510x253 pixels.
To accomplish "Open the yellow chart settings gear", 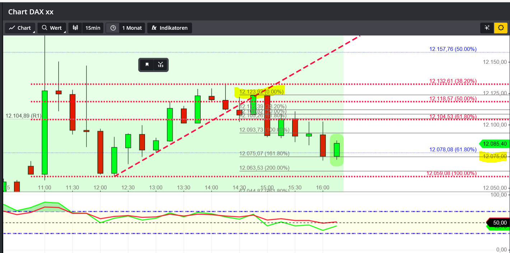I will click(501, 28).
